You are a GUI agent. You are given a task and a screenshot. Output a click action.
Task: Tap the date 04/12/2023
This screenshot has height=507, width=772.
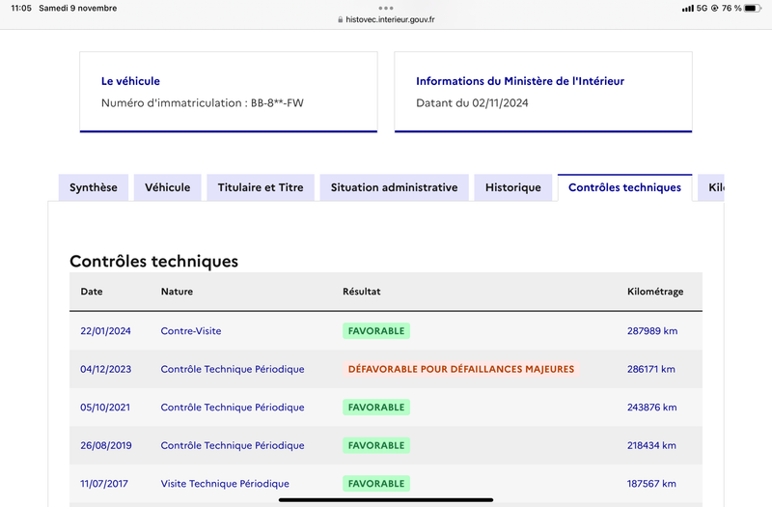point(106,369)
